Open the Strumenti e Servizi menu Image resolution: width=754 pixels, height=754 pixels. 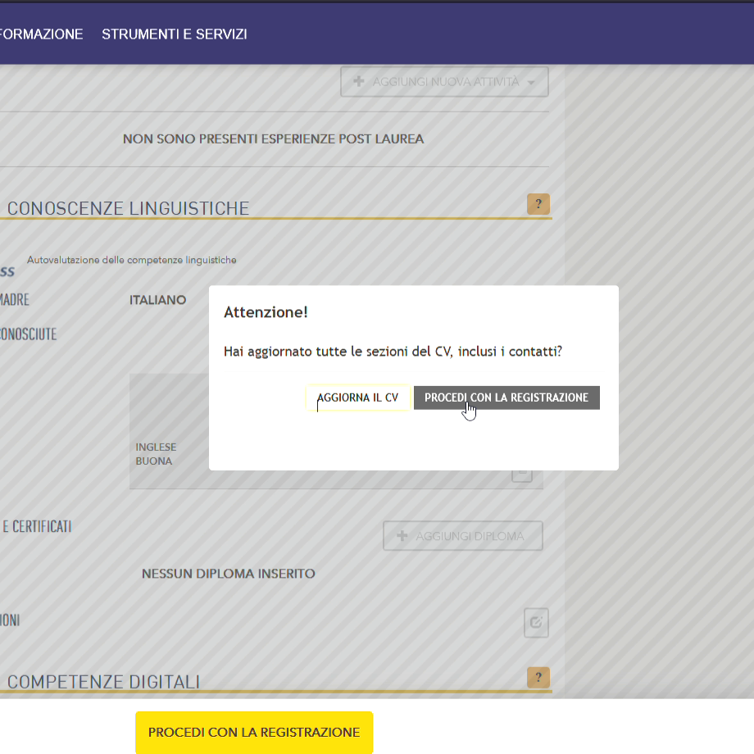point(175,34)
